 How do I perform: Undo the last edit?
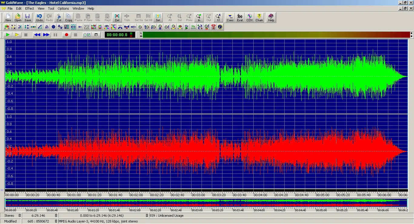(39, 17)
